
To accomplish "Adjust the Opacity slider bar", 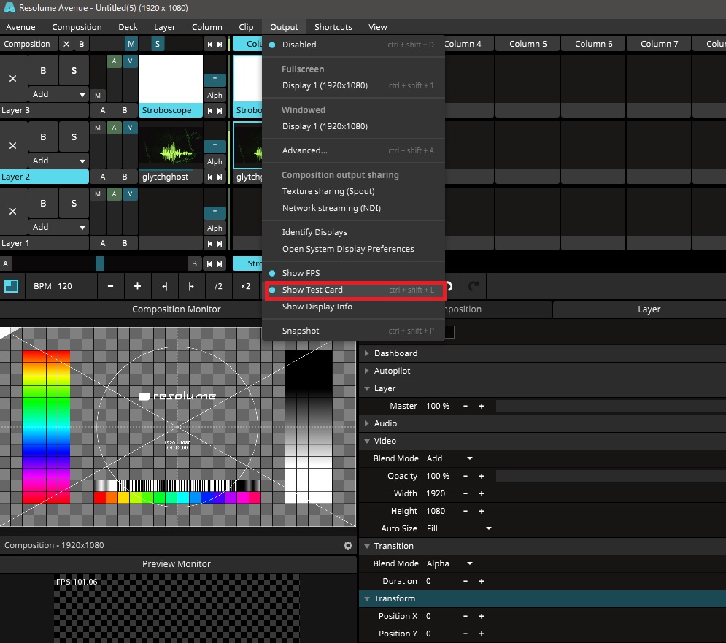I will click(611, 476).
